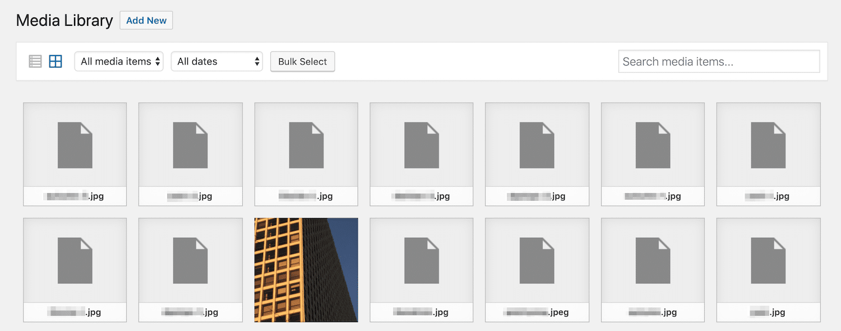This screenshot has height=331, width=841.
Task: Open the thumbnail left of the building photo
Action: click(x=190, y=270)
